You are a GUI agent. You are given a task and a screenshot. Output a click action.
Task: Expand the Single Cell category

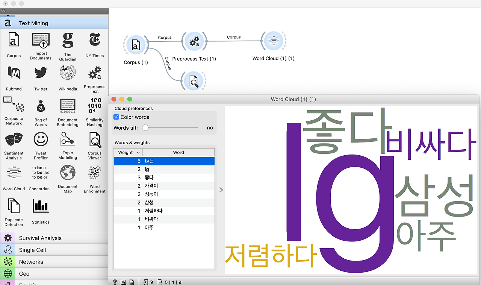point(54,250)
